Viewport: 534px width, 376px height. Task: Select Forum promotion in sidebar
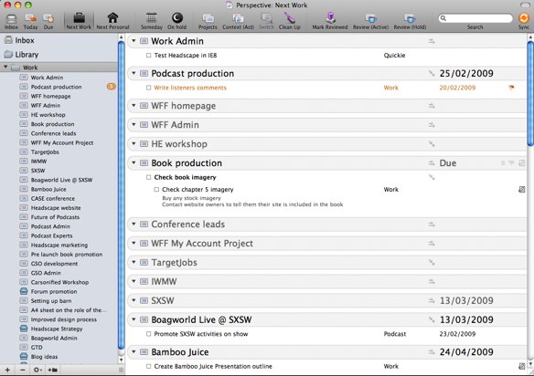[54, 291]
